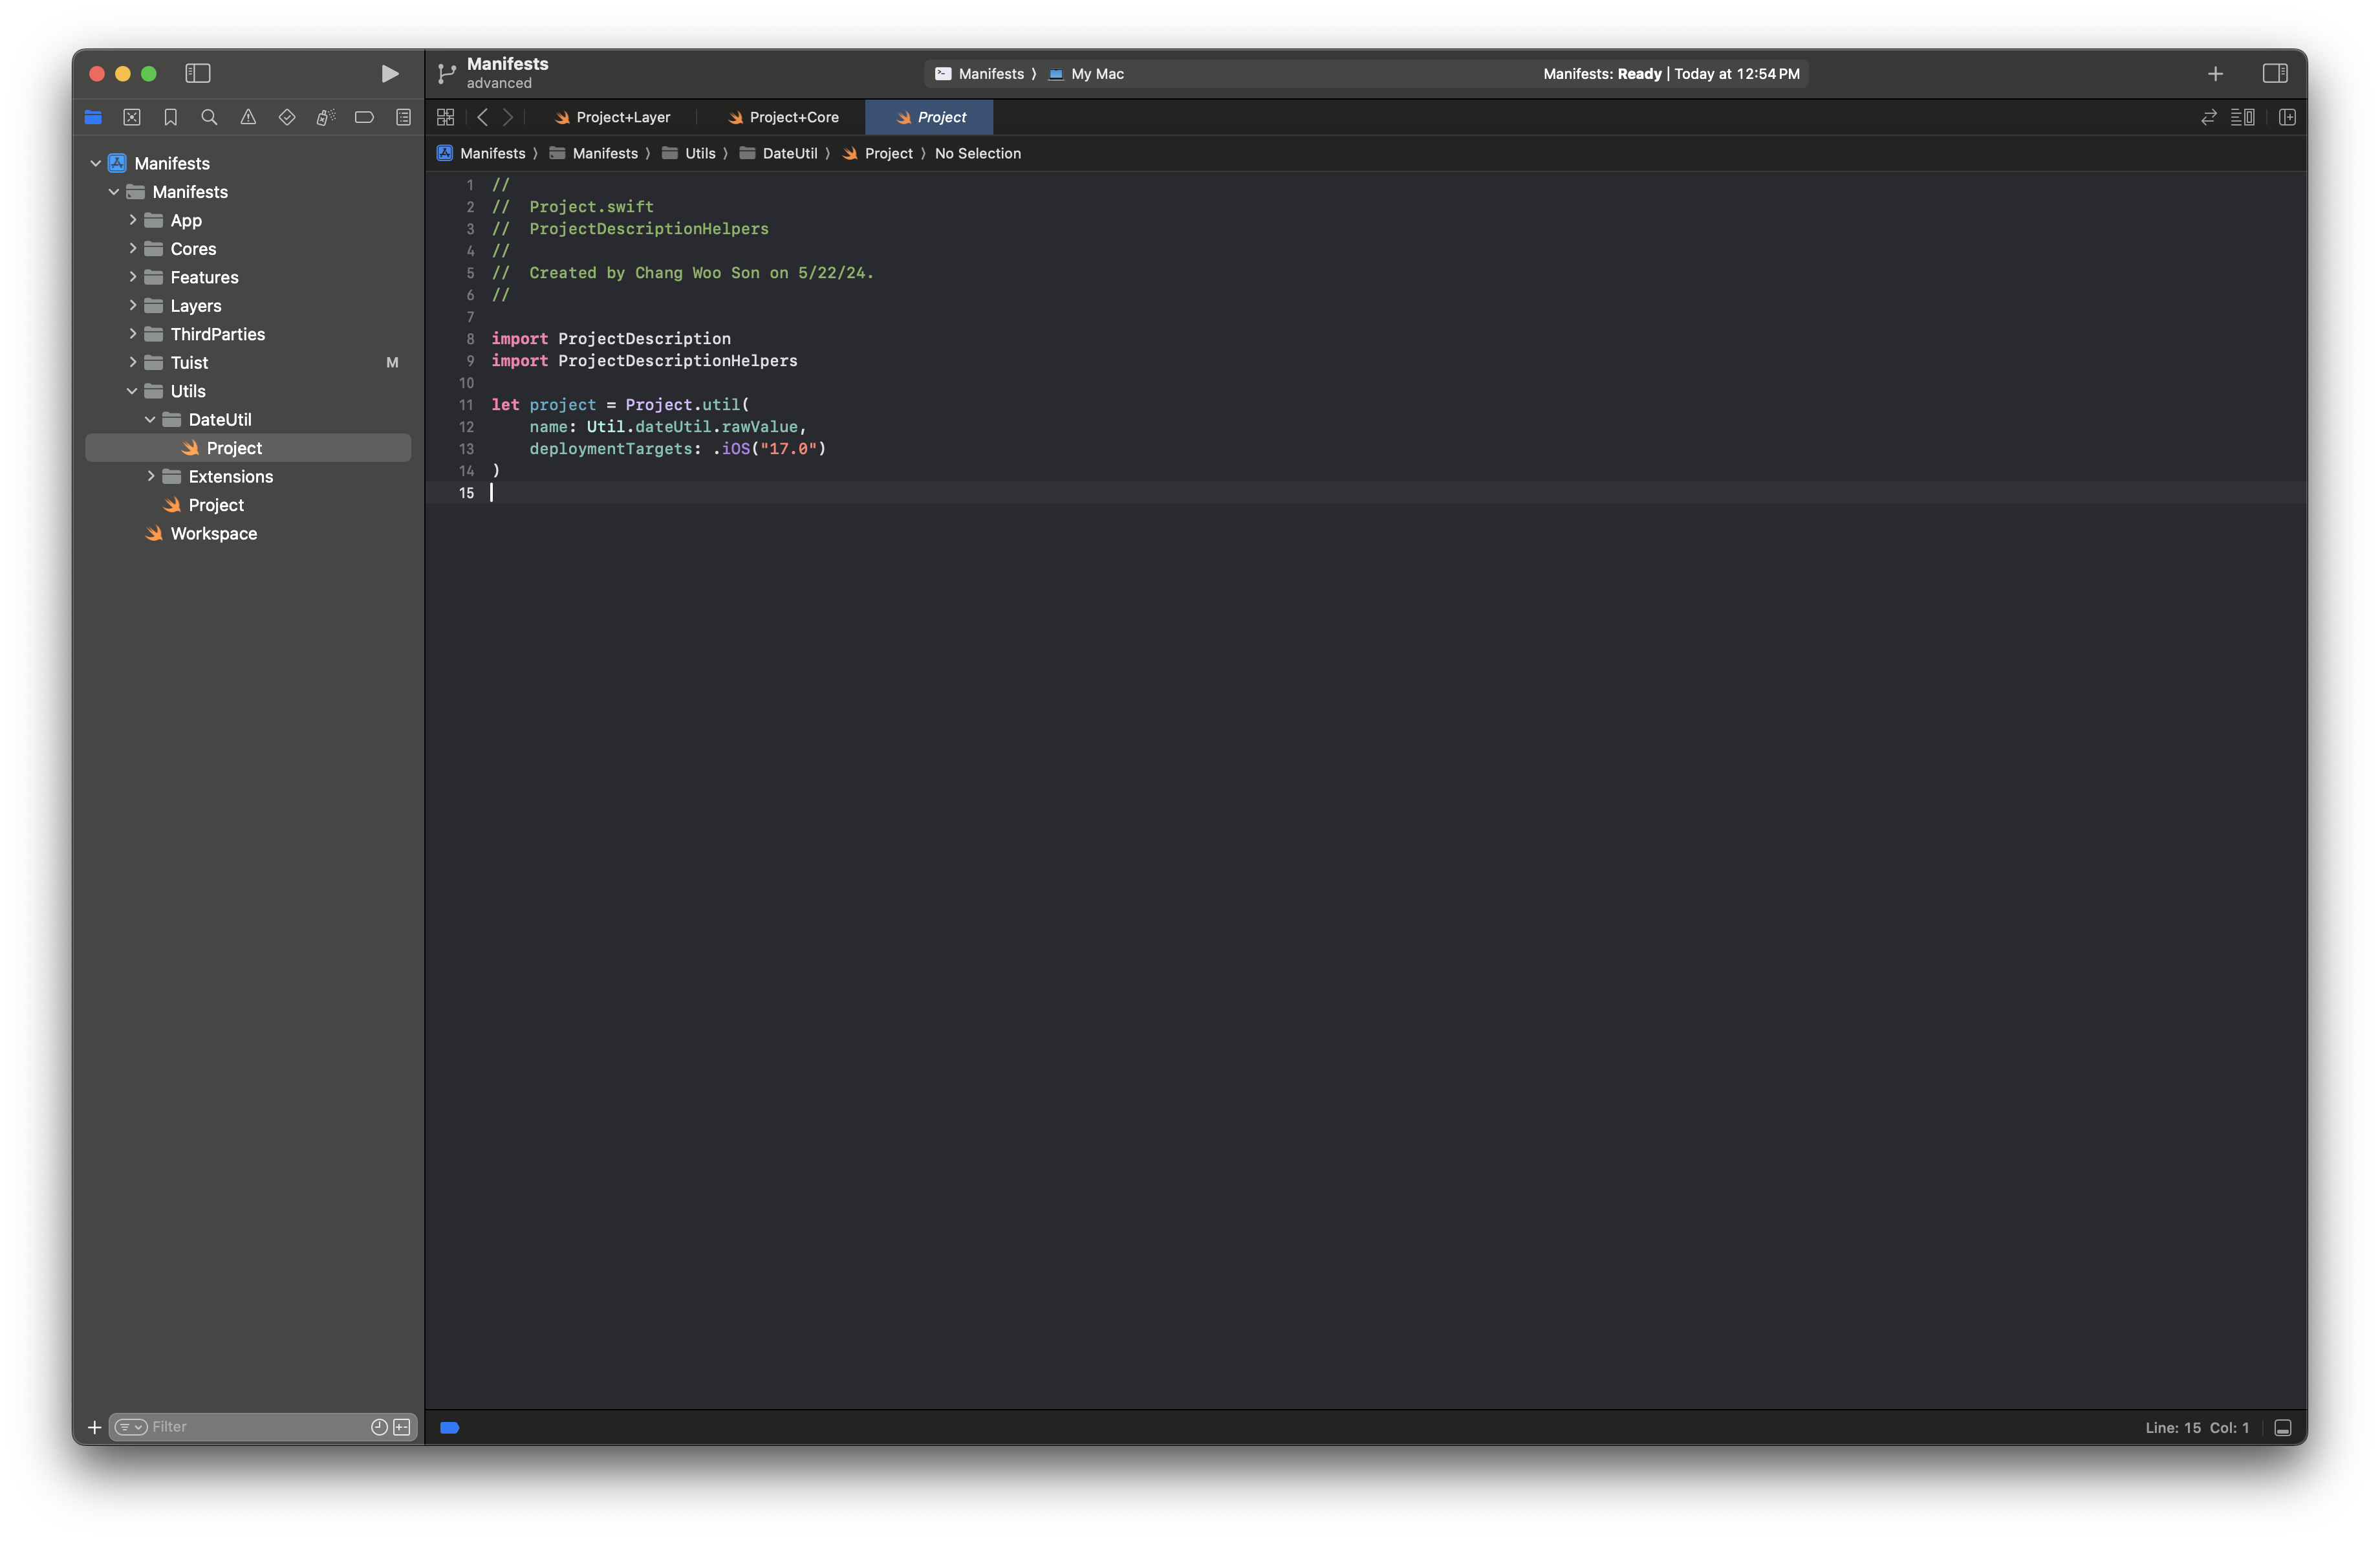
Task: Open the No Selection symbol menu
Action: pos(978,153)
